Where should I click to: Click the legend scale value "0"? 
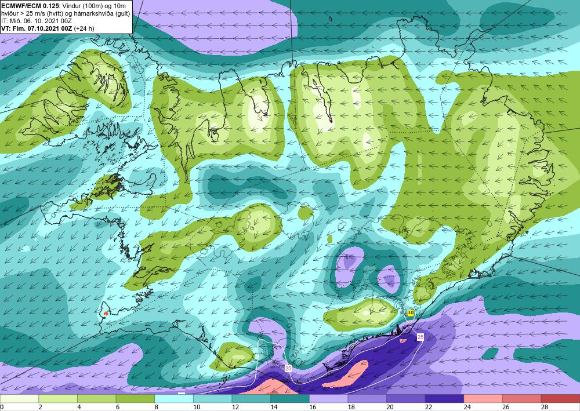(x=2, y=407)
